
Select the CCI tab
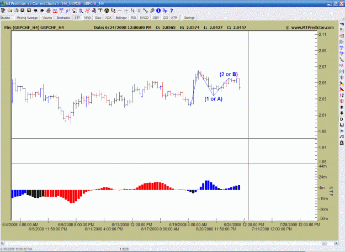pos(166,18)
